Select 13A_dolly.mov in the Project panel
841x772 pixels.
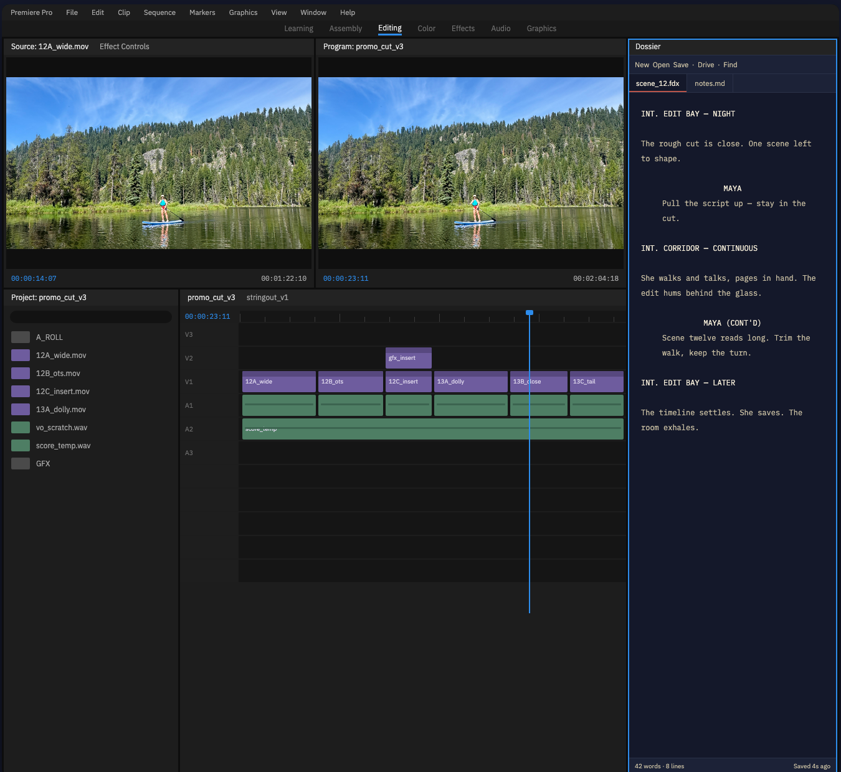point(91,410)
